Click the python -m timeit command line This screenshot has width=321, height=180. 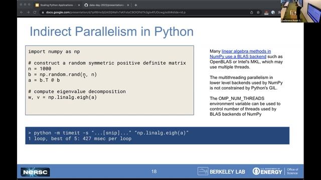click(108, 133)
